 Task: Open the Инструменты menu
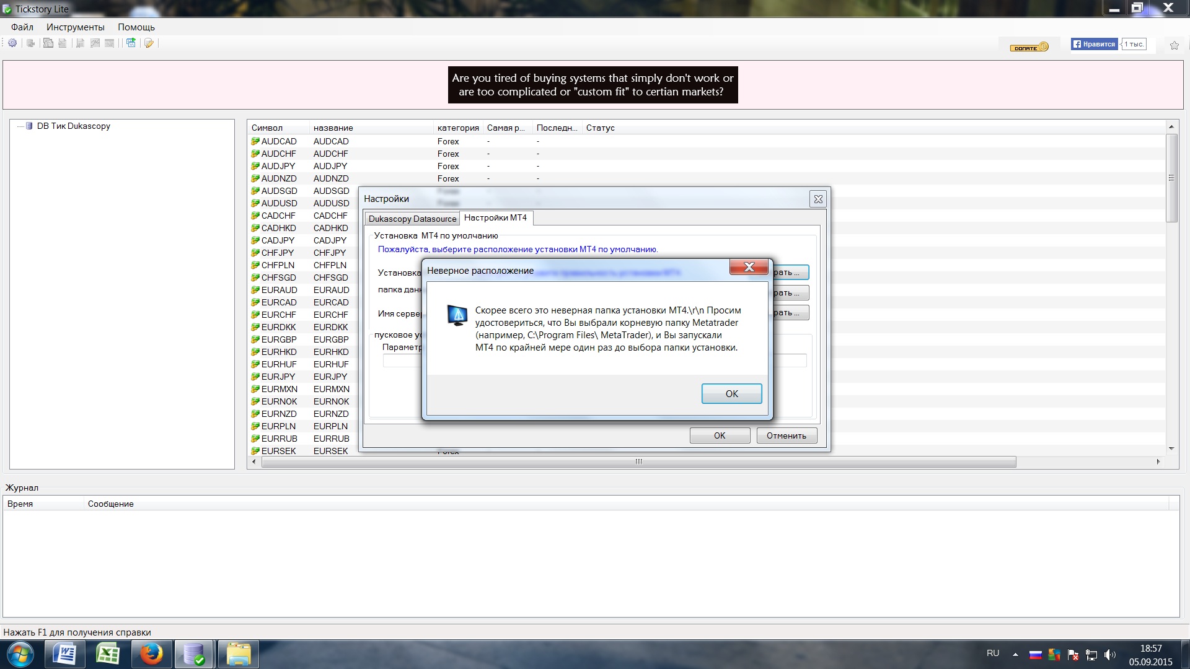(x=76, y=27)
